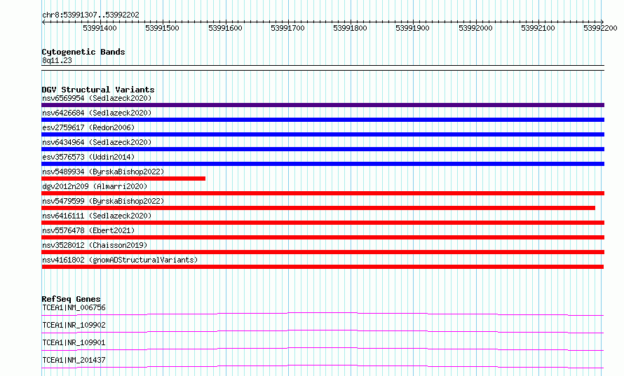Select the nsv4161802 gnomAD red bar

323,267
